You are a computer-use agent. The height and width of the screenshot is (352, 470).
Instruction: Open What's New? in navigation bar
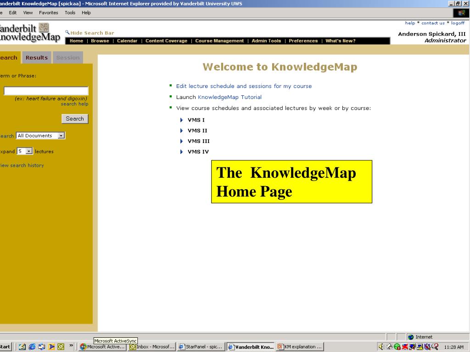(341, 41)
